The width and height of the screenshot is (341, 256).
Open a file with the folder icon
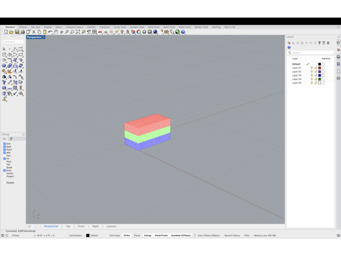[11, 32]
